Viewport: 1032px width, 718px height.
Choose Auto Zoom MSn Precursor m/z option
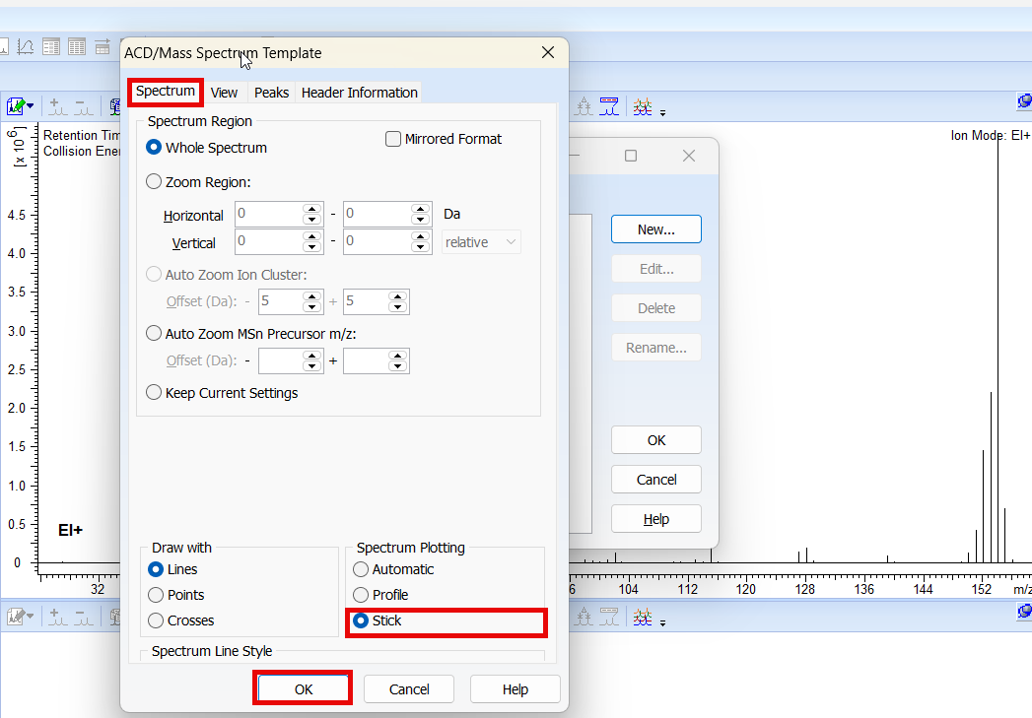pyautogui.click(x=154, y=333)
